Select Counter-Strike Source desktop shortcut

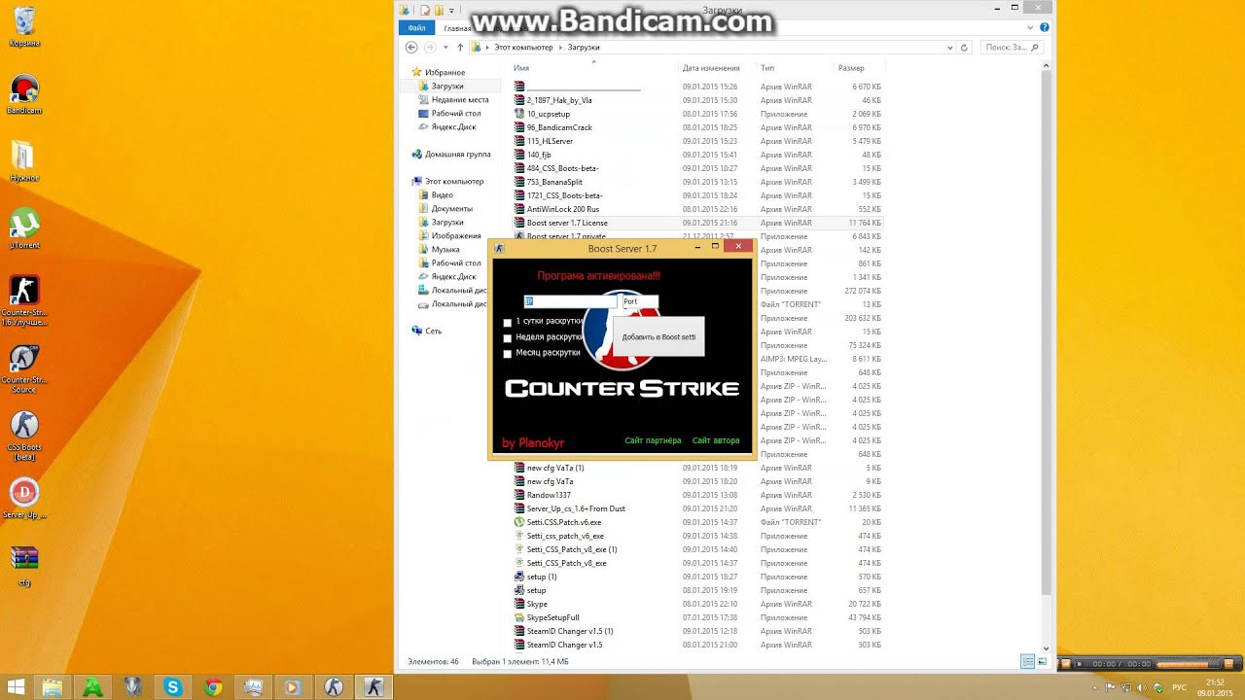(24, 368)
